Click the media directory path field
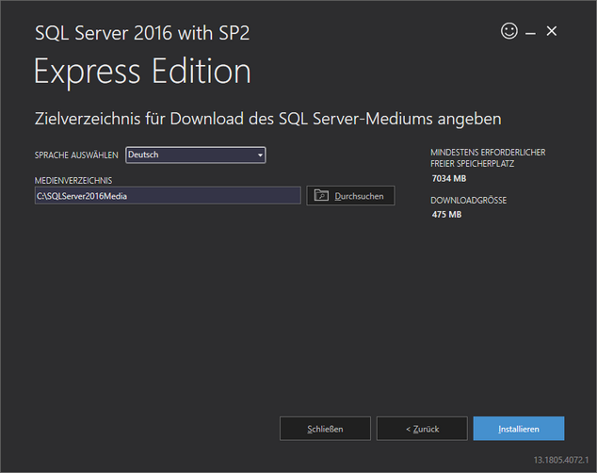The image size is (597, 473). click(x=168, y=196)
